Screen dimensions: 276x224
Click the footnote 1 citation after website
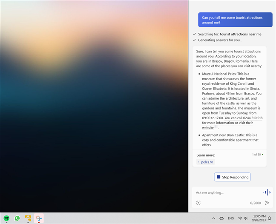[x=216, y=126]
